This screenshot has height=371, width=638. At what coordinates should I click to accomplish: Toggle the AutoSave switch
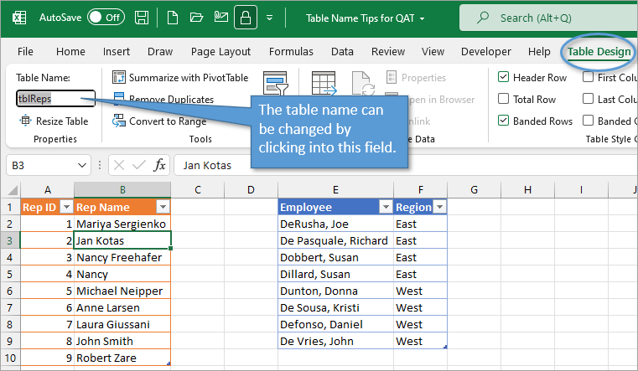click(105, 17)
